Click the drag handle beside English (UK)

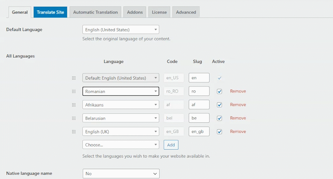74,132
